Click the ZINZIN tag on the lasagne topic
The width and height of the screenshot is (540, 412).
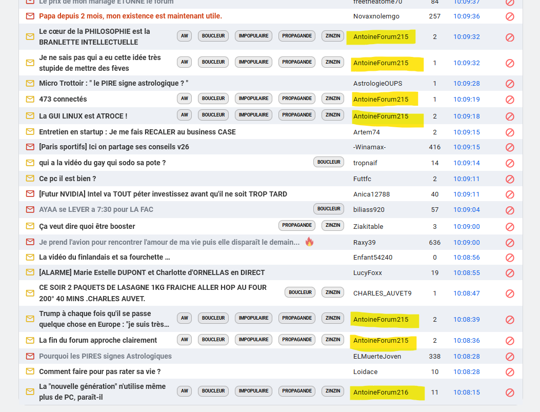[333, 292]
